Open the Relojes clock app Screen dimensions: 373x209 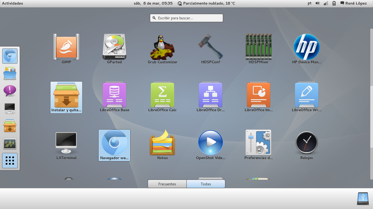pyautogui.click(x=307, y=145)
